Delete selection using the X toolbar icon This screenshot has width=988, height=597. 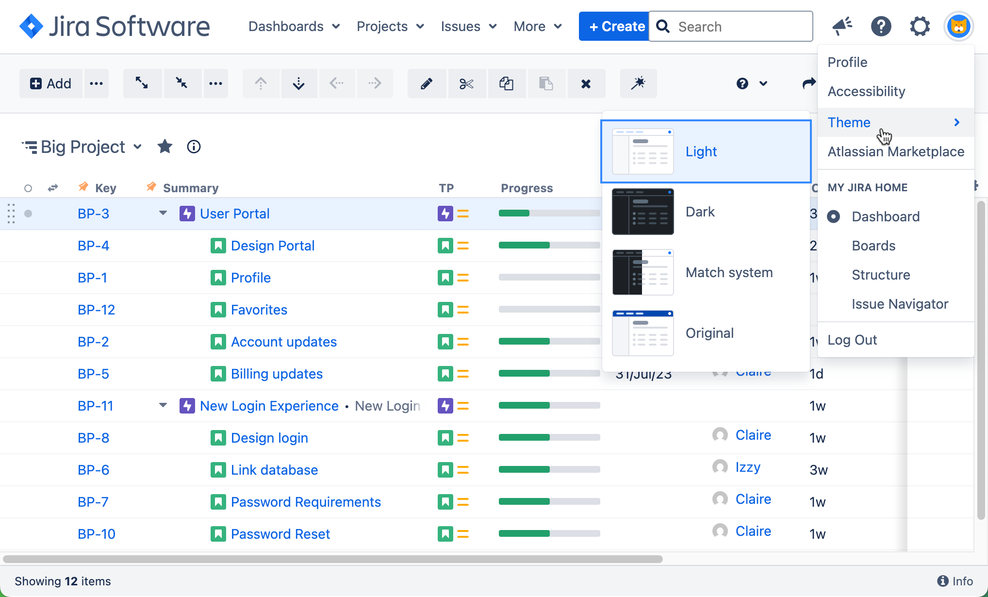(586, 83)
